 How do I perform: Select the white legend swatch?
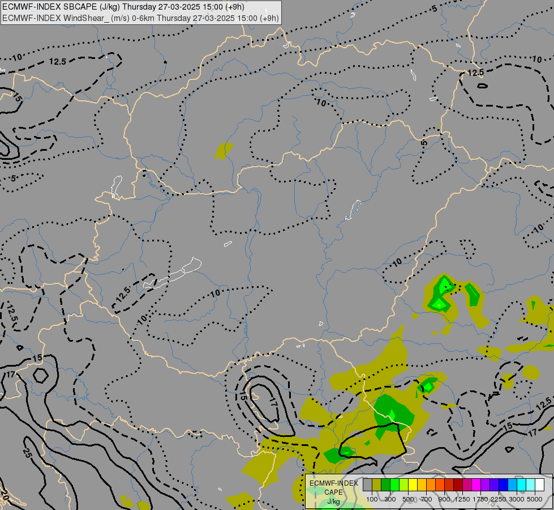click(x=540, y=485)
